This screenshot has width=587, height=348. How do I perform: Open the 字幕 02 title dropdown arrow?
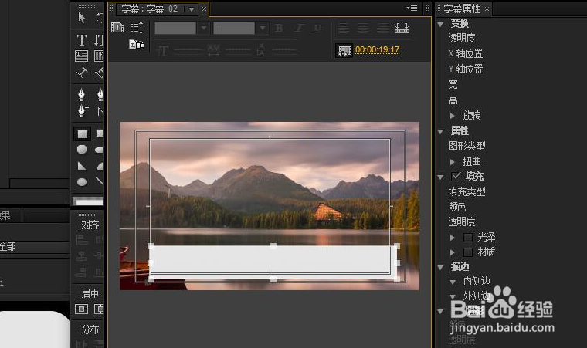(x=192, y=9)
